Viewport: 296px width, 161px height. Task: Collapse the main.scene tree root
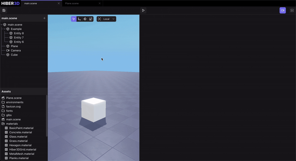point(2,24)
